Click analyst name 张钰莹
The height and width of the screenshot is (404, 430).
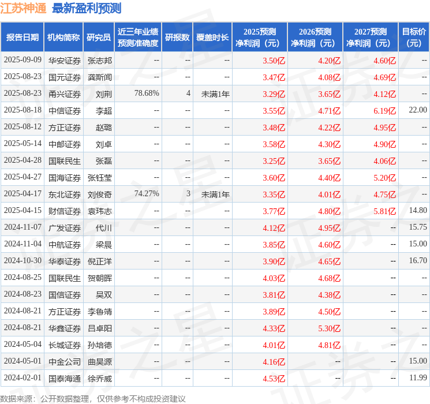(99, 178)
